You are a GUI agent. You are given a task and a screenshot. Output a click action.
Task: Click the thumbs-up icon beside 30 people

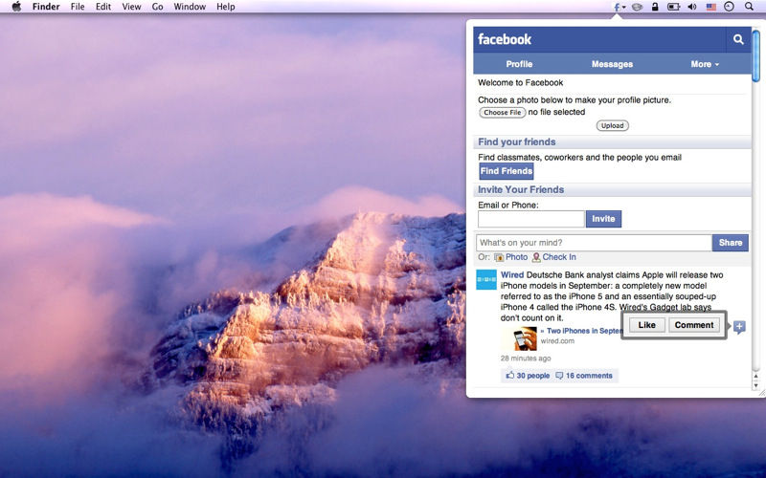click(x=509, y=376)
